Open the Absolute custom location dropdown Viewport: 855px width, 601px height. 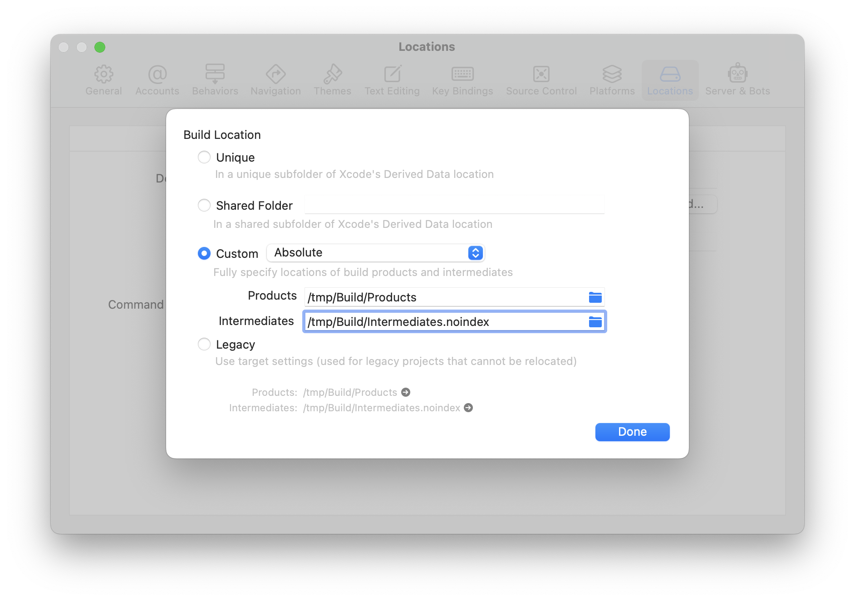pos(376,253)
